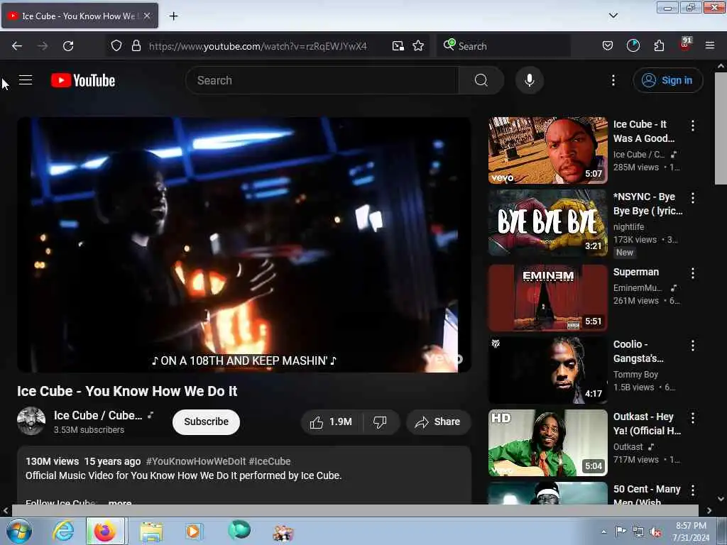
Task: Click the Firefox address bar URL
Action: pos(258,46)
